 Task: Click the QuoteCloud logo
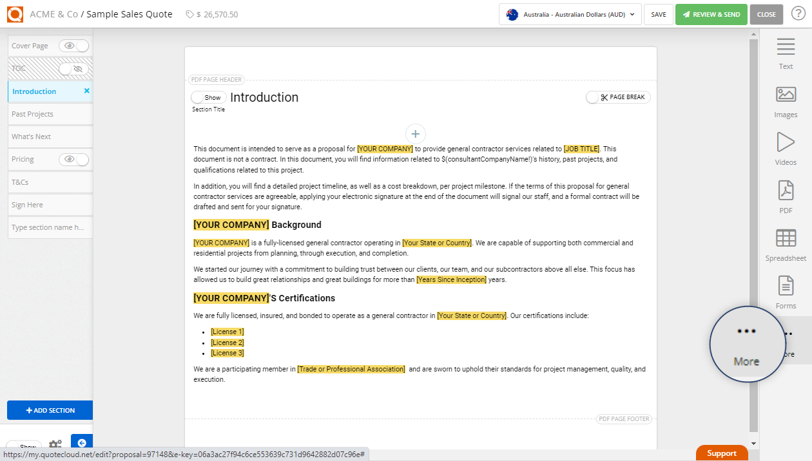[15, 14]
